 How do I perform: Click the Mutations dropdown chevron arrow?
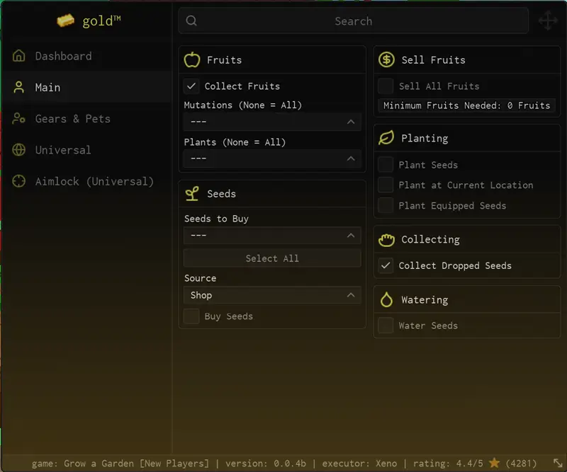point(351,122)
